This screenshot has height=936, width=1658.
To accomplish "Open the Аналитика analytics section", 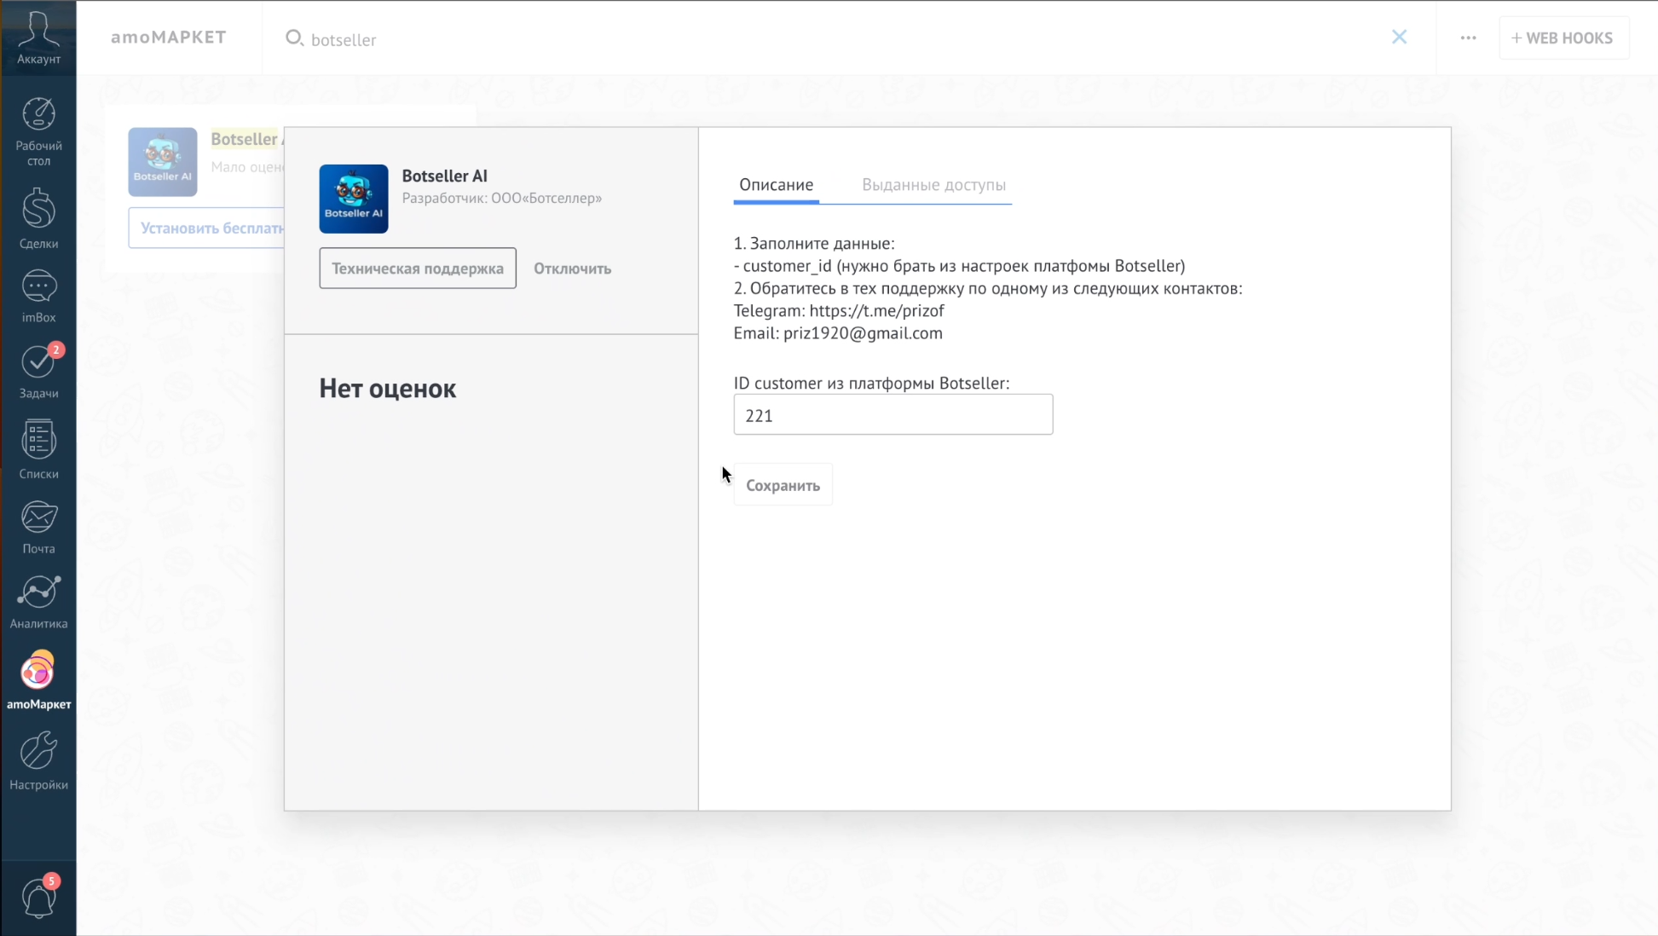I will tap(38, 602).
